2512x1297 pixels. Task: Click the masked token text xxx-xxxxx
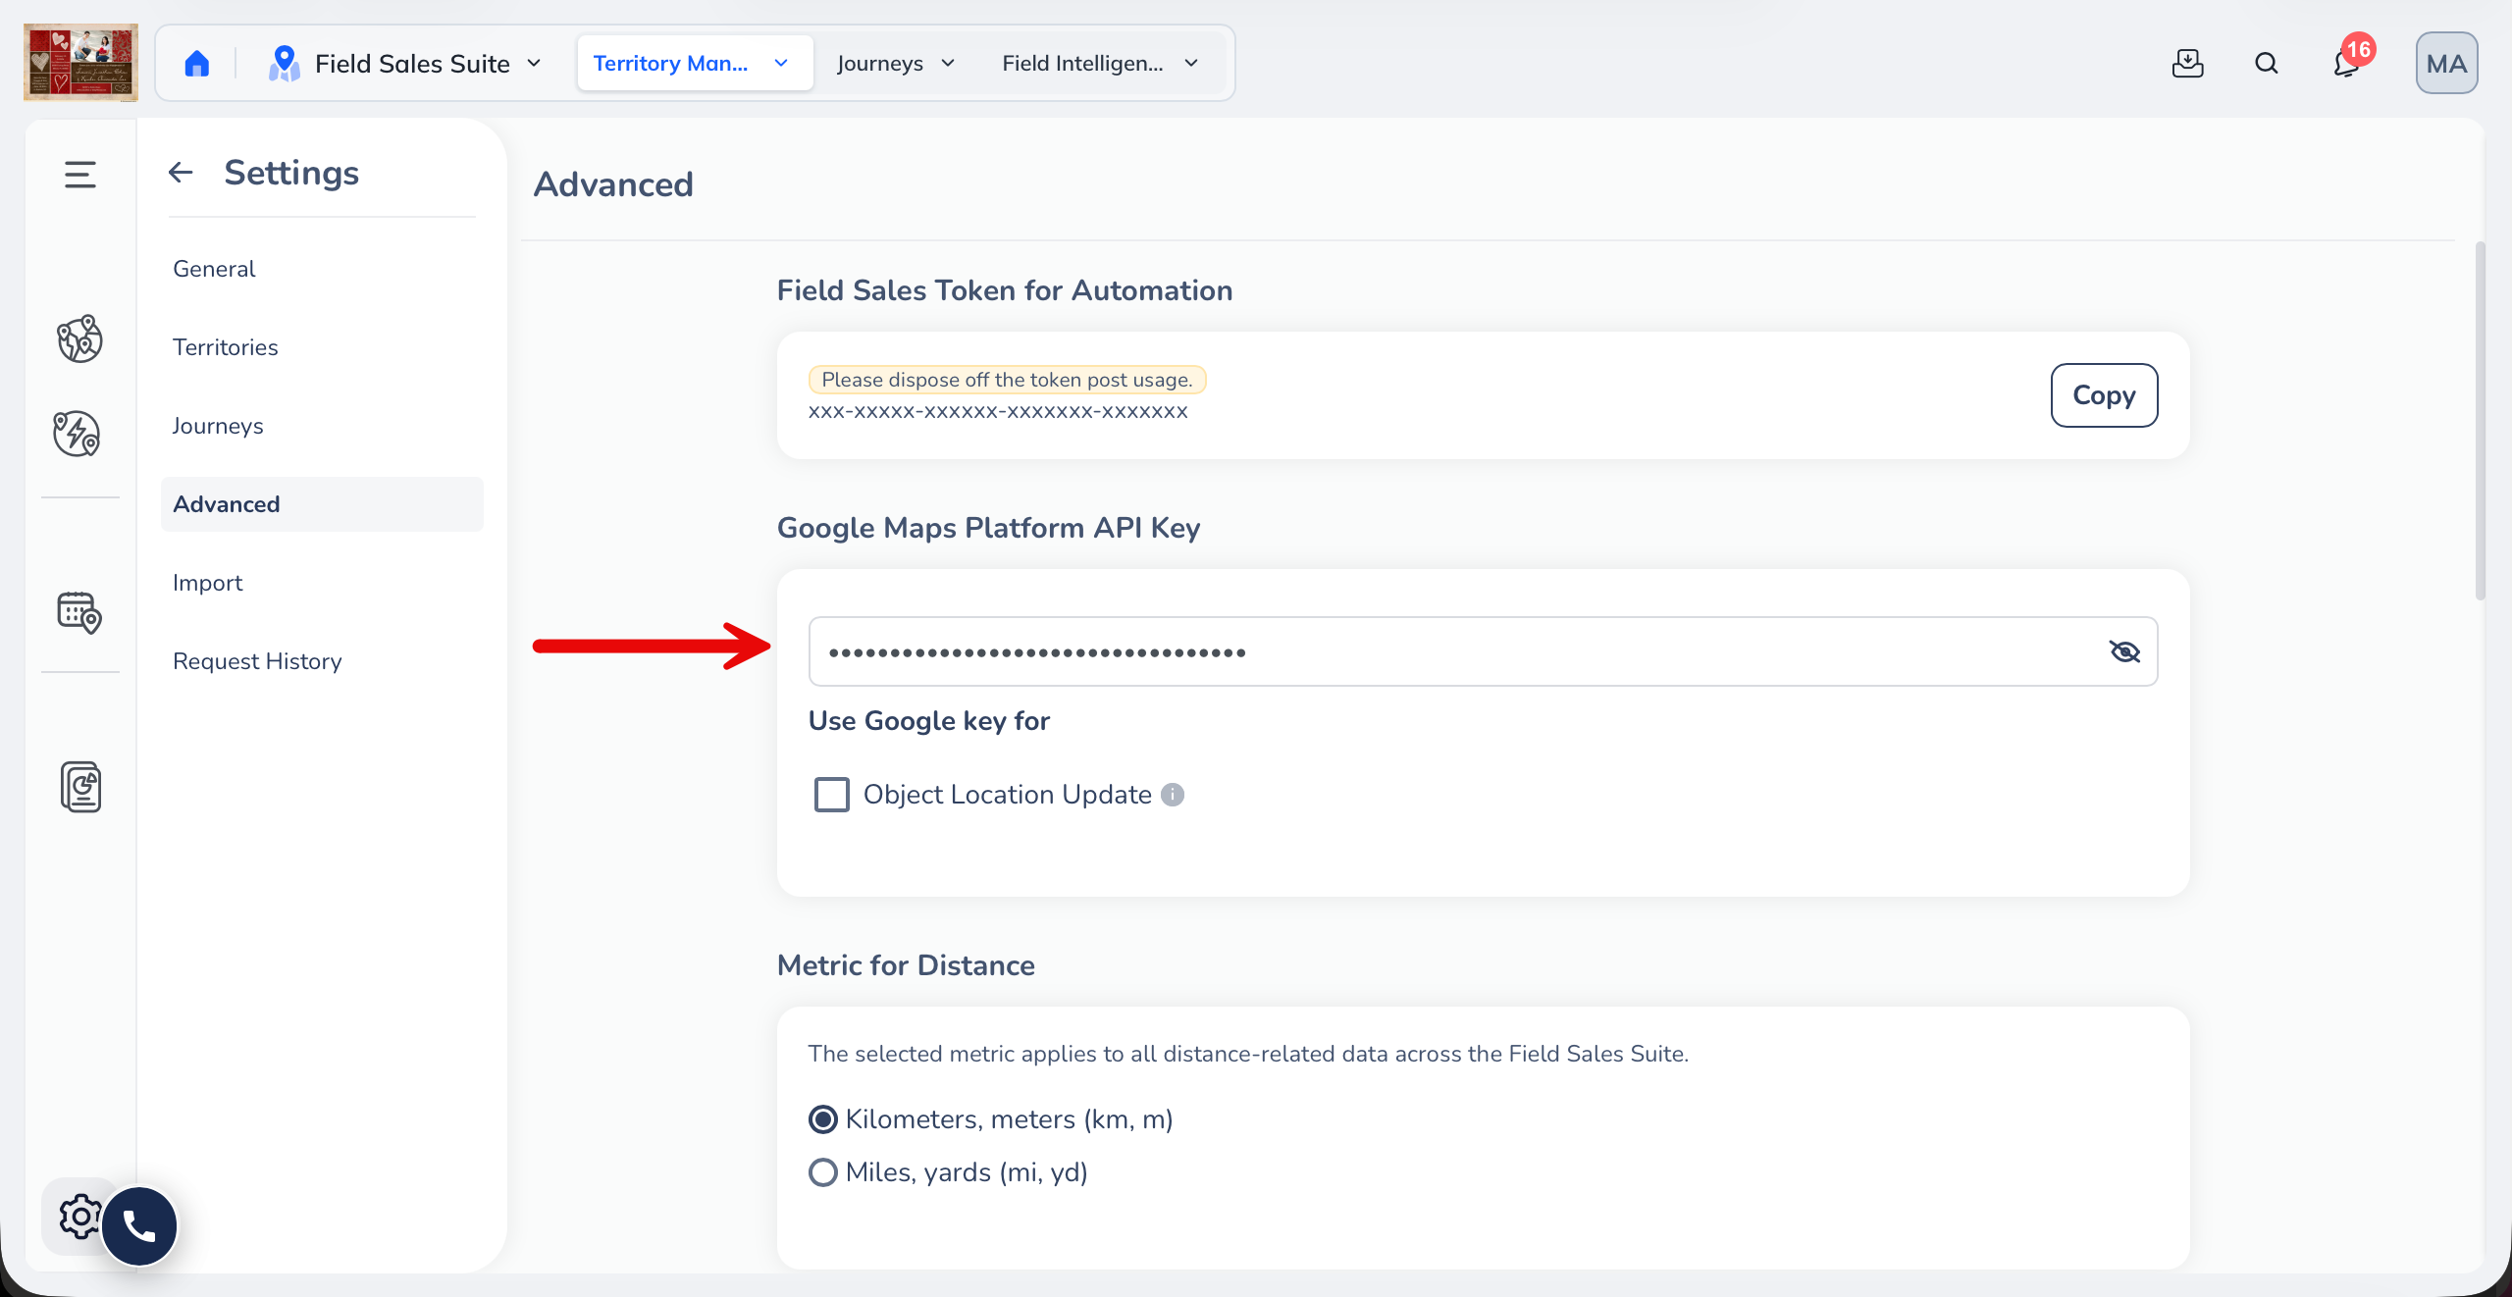[998, 412]
